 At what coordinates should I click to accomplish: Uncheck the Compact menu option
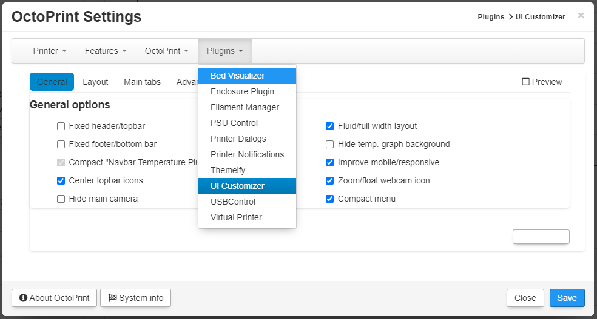pos(329,199)
